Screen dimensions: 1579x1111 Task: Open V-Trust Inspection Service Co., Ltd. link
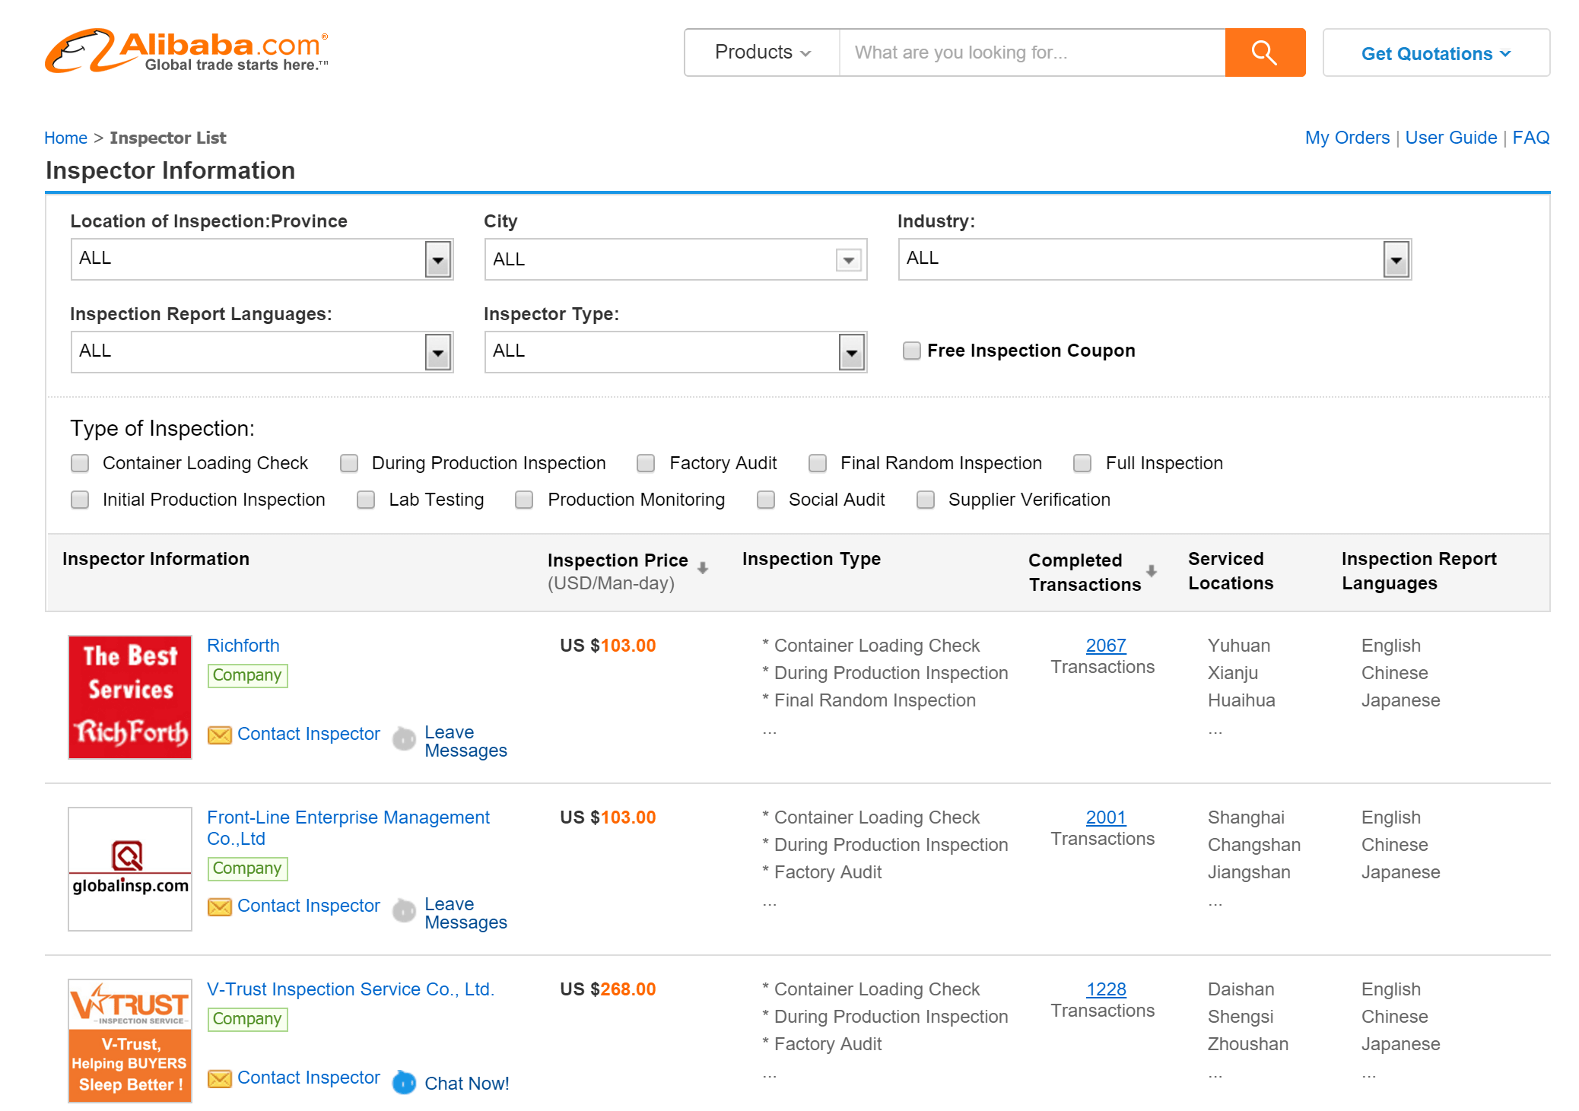(x=351, y=989)
